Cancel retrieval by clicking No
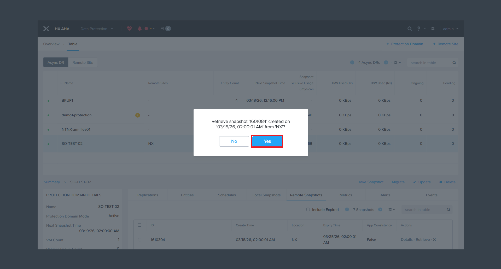The height and width of the screenshot is (269, 501). pos(234,141)
